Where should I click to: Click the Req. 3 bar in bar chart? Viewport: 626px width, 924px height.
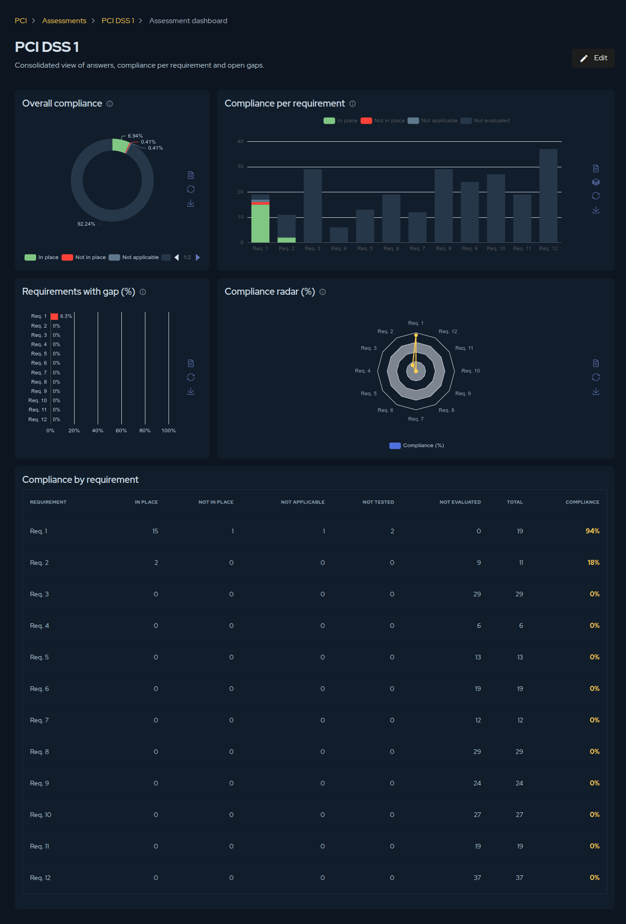313,206
